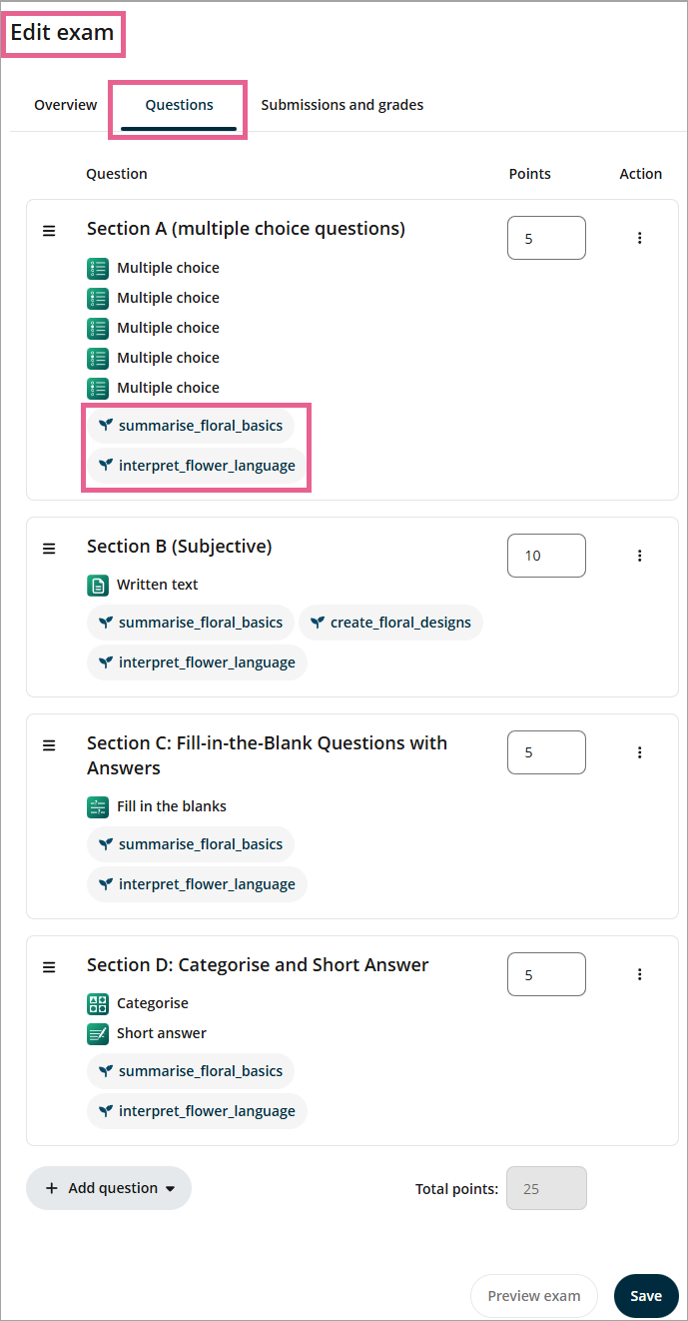
Task: Click the Section D drag handle icon
Action: (49, 967)
